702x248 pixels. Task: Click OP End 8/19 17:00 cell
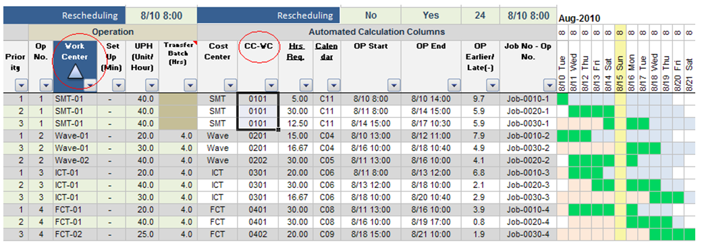pos(431,222)
